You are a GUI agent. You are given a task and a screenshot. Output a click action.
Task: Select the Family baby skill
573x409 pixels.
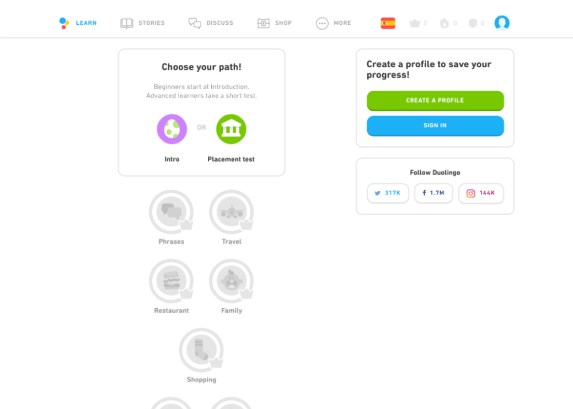231,281
